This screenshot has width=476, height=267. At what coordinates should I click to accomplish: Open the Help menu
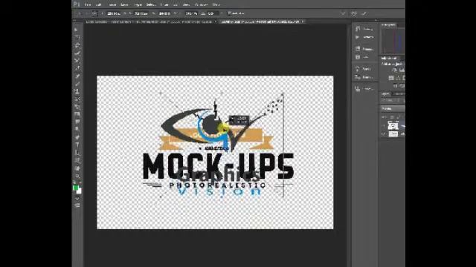point(216,4)
